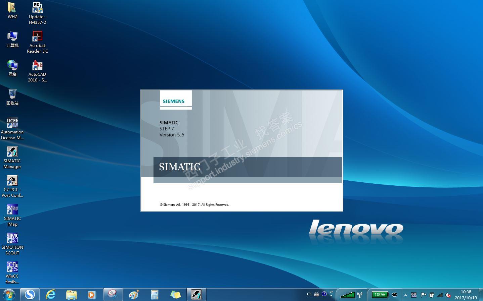Select the 回收站 (Recycle Bin) icon
Screen dimensions: 483x301
[12, 97]
